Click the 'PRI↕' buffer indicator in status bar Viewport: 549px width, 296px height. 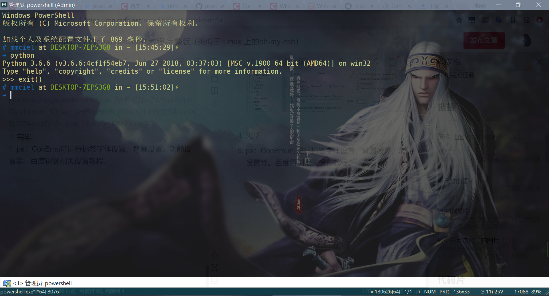pyautogui.click(x=444, y=292)
